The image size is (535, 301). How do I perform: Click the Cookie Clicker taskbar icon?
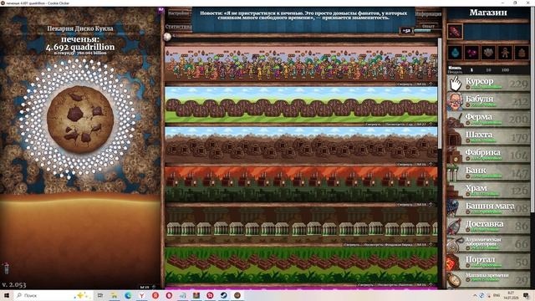(237, 295)
